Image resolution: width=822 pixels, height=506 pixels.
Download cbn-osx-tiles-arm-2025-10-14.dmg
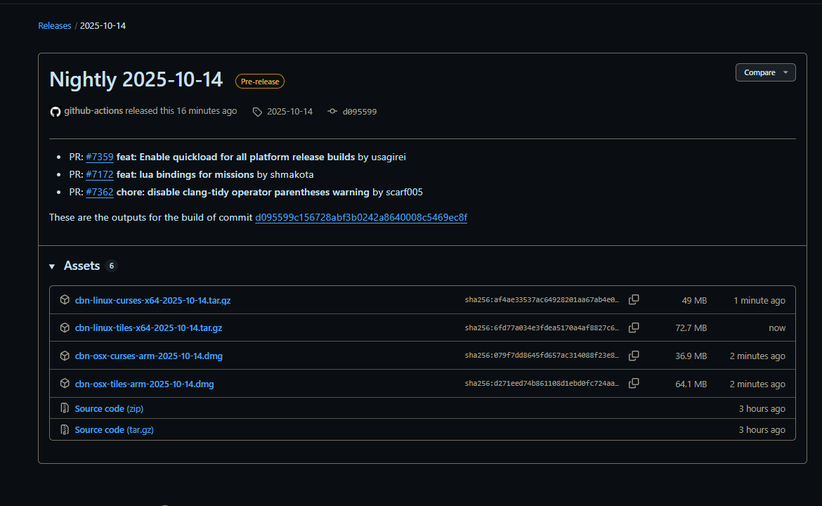click(144, 384)
